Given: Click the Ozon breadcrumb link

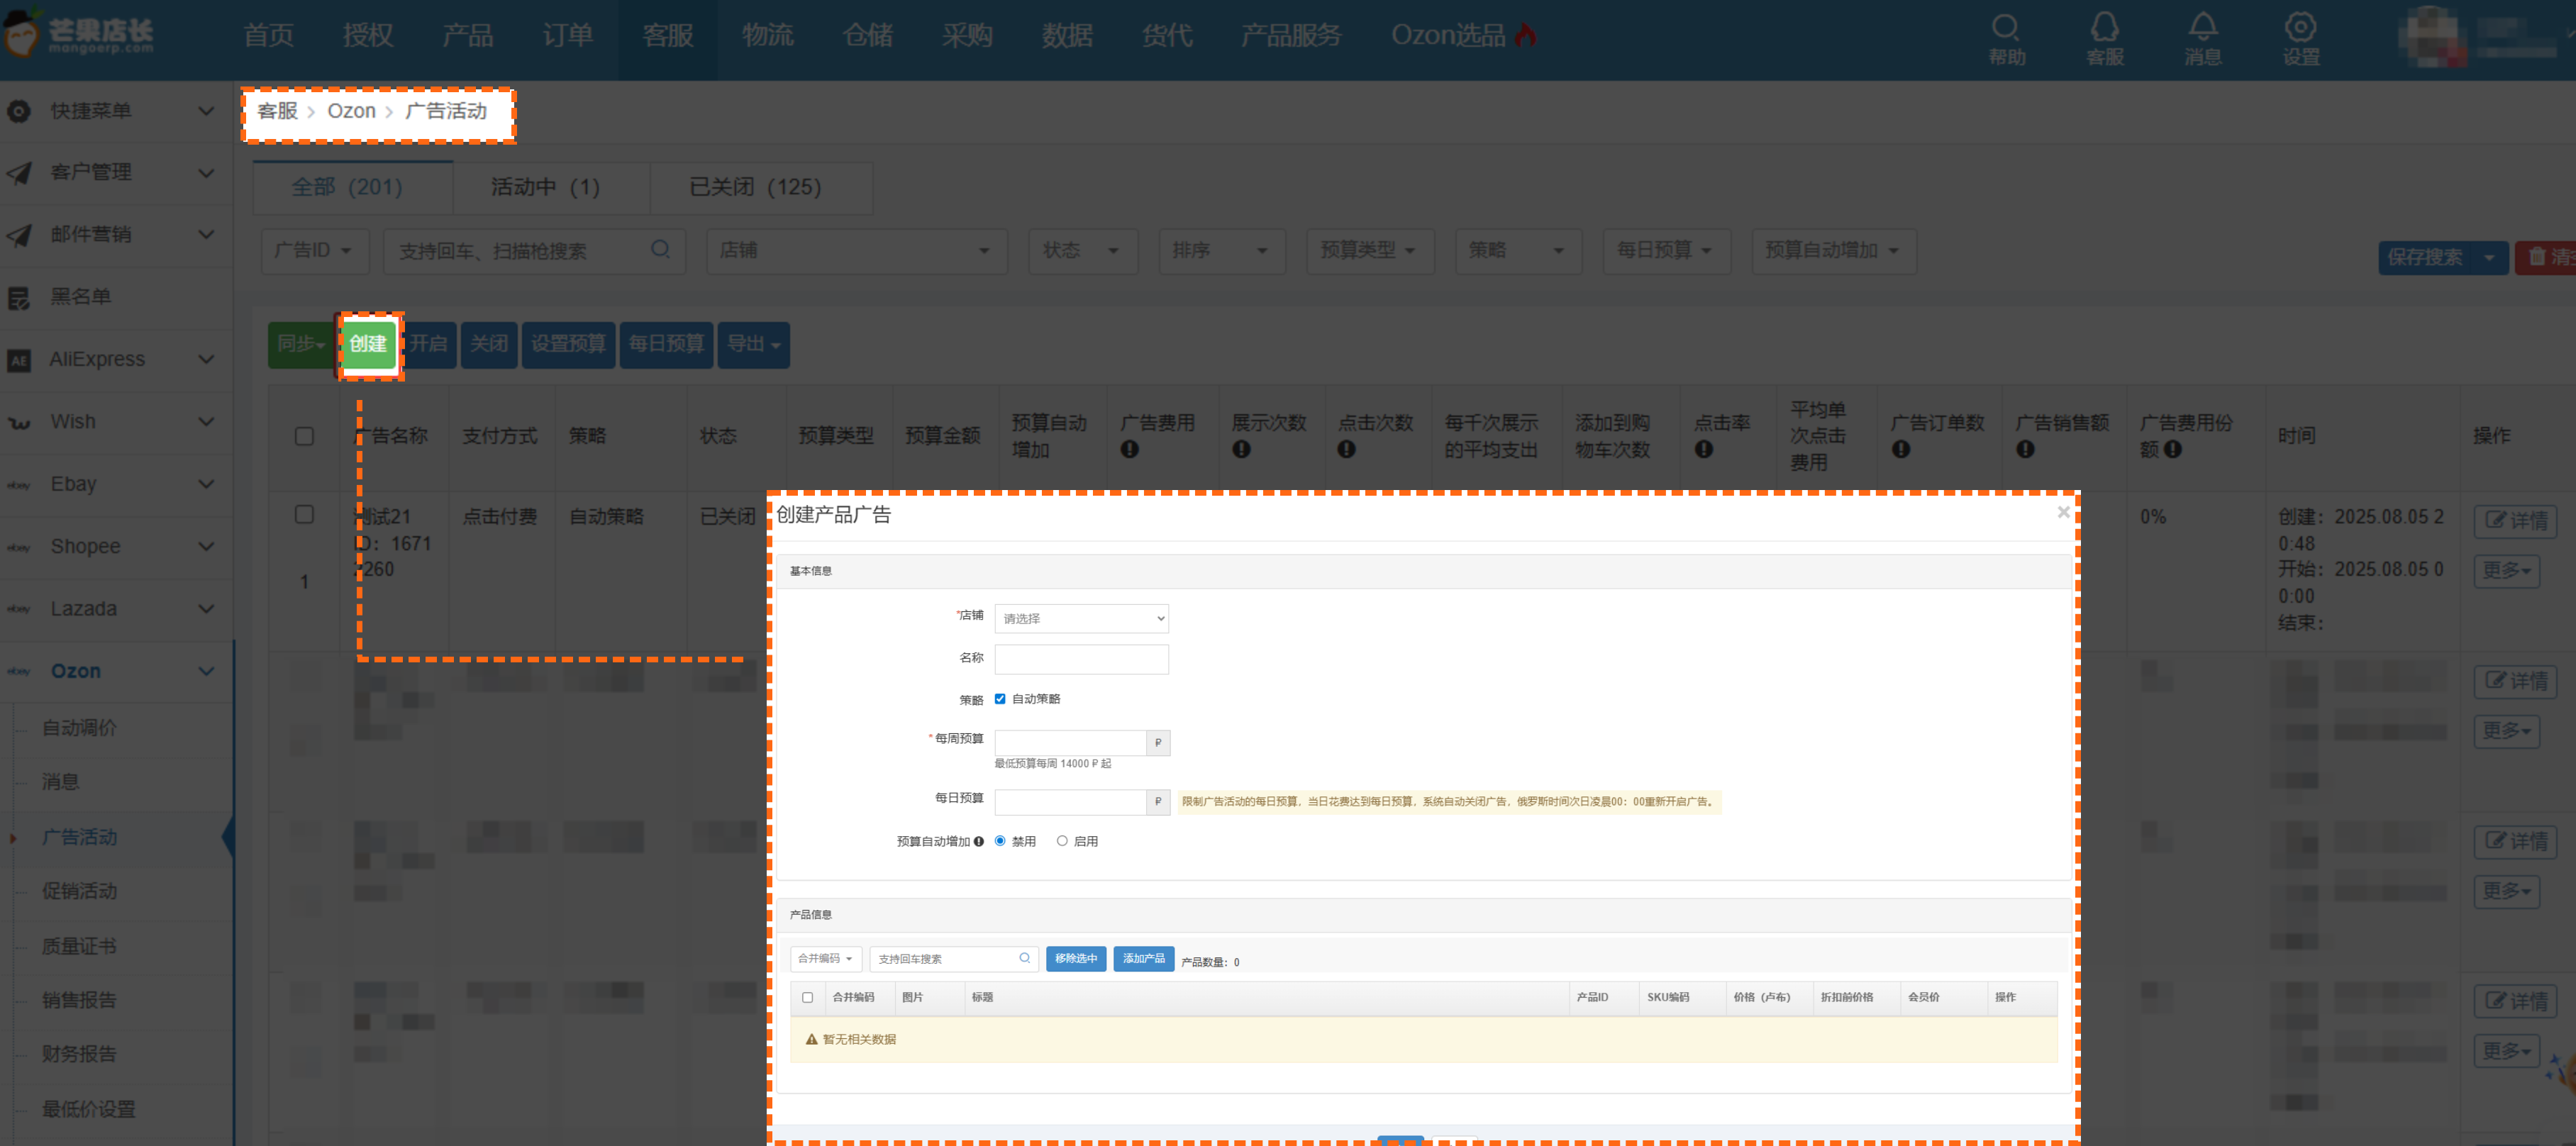Looking at the screenshot, I should [351, 111].
